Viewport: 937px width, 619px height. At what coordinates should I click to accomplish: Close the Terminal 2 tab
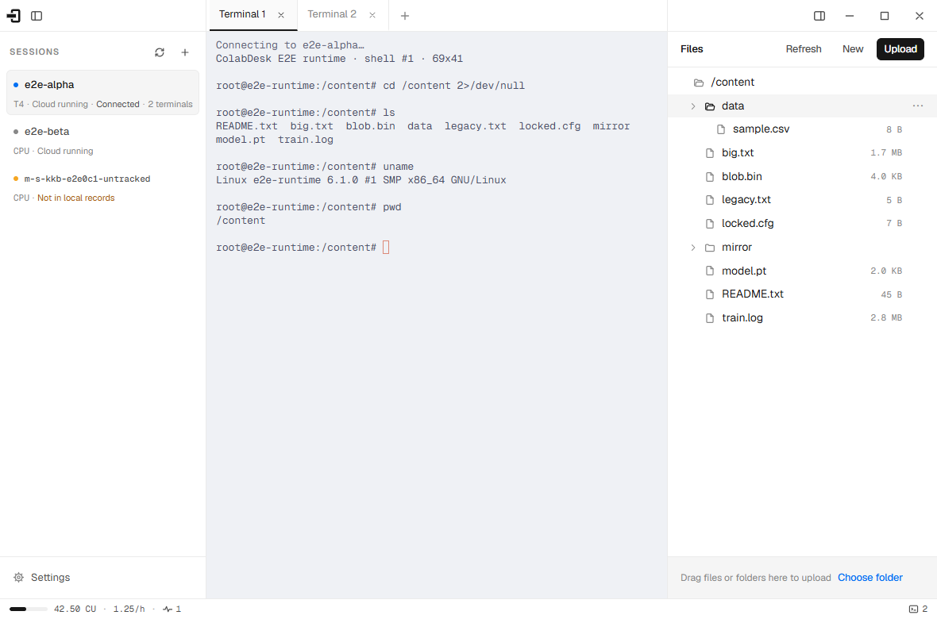[372, 16]
